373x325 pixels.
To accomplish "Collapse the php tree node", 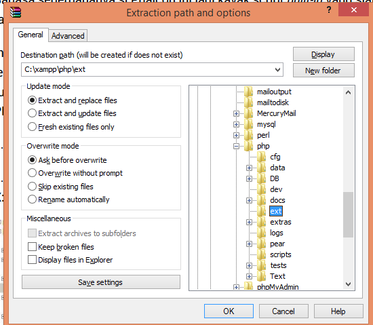I will click(236, 146).
